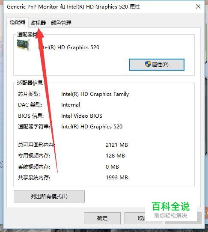Click the graphics adapter card icon
This screenshot has height=232, width=208.
[24, 45]
